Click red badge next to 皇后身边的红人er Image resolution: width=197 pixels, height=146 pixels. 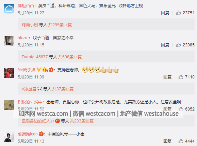click(58, 121)
